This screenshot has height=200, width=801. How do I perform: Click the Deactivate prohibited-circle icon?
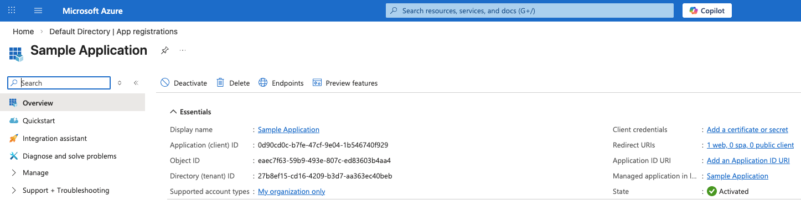[165, 83]
